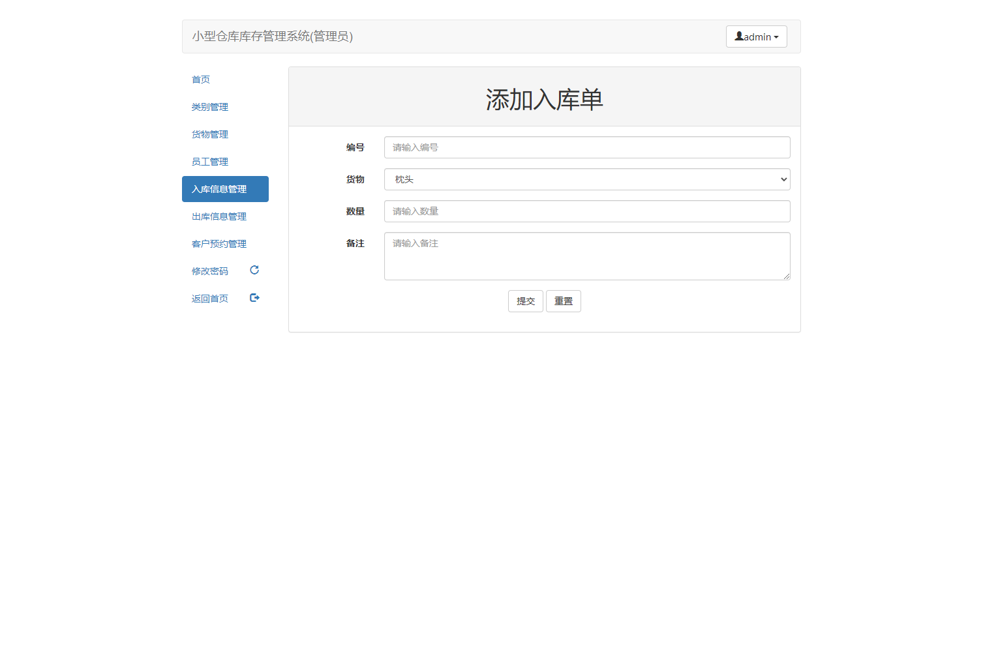Image resolution: width=983 pixels, height=661 pixels.
Task: Click into the 备注 textarea
Action: [587, 256]
